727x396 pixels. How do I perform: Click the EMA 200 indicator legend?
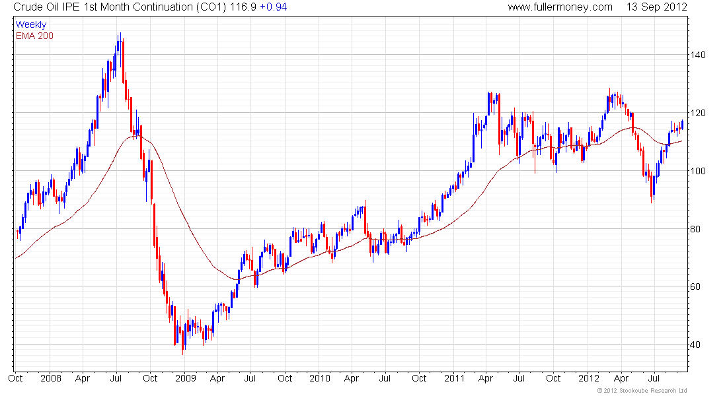point(34,35)
